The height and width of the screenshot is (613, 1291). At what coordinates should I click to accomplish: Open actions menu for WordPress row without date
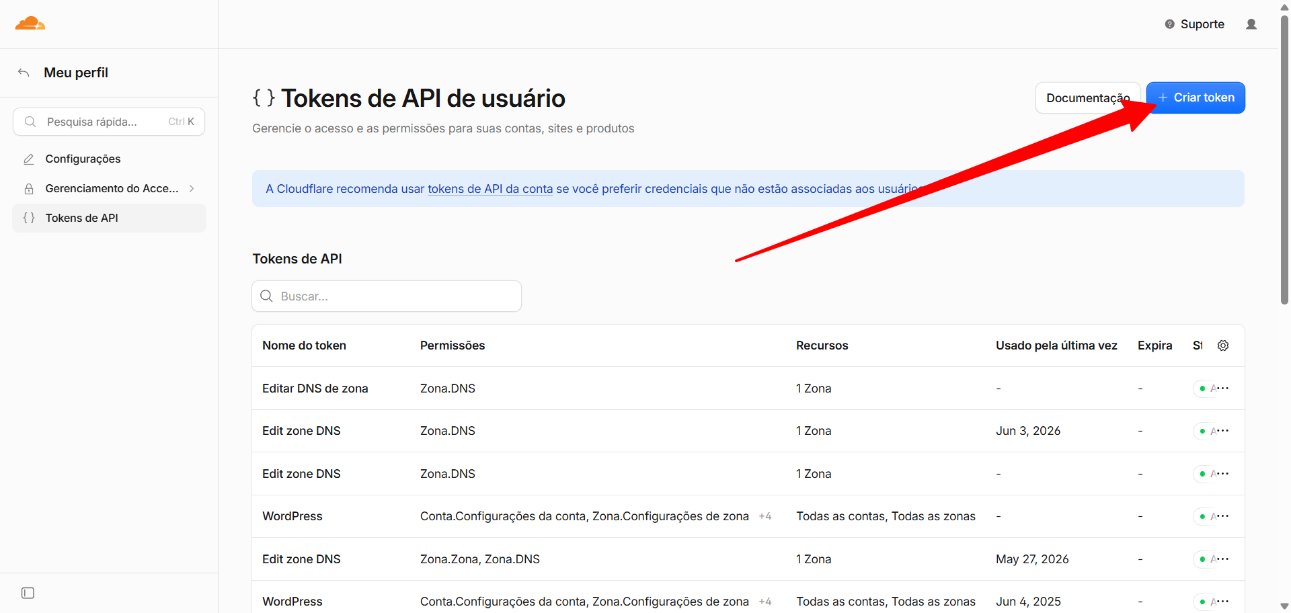[1224, 516]
